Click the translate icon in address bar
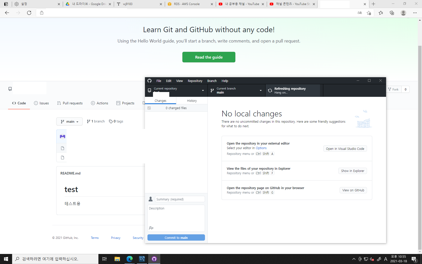 click(360, 13)
